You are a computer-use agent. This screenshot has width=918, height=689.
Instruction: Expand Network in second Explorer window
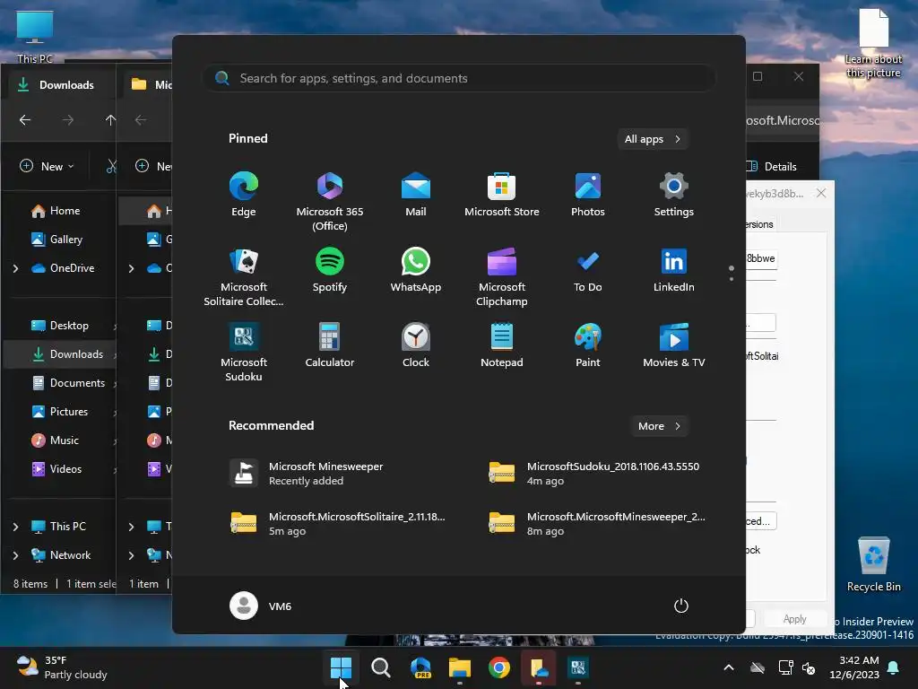click(x=131, y=555)
